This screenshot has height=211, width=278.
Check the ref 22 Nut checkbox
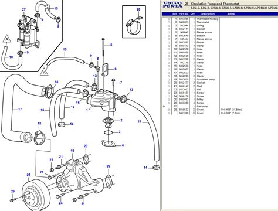click(x=169, y=90)
